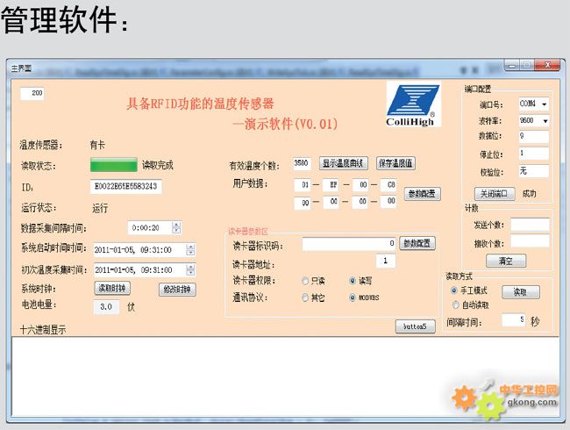Select the 其它 protocol radio option
Image resolution: width=570 pixels, height=430 pixels.
(x=305, y=298)
